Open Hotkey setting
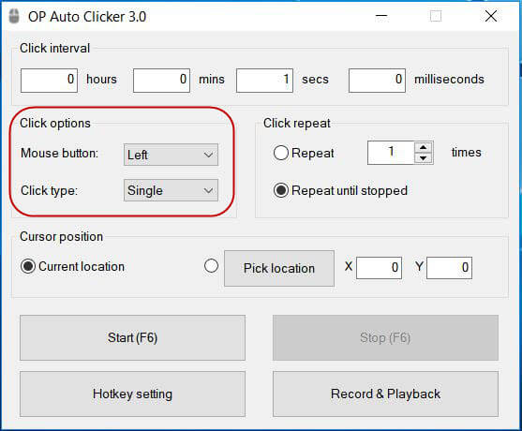Screen dimensions: 522x431 point(132,394)
